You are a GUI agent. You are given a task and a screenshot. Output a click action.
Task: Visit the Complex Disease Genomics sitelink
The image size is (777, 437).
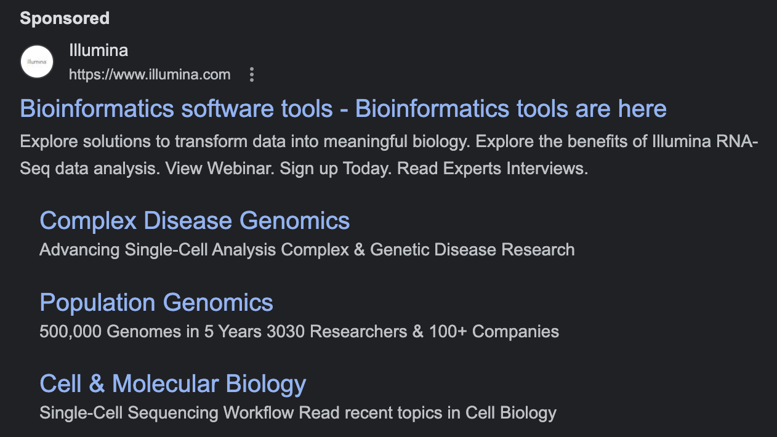pyautogui.click(x=195, y=220)
